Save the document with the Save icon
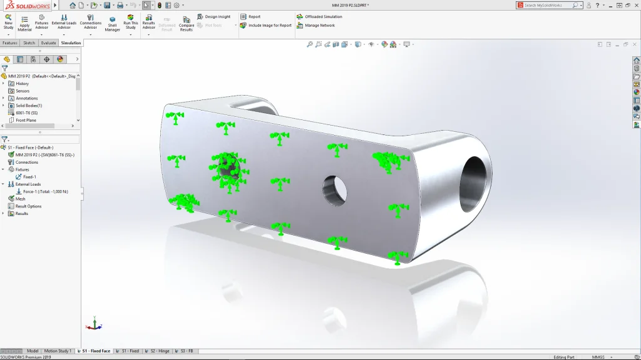This screenshot has height=360, width=641. (x=106, y=5)
